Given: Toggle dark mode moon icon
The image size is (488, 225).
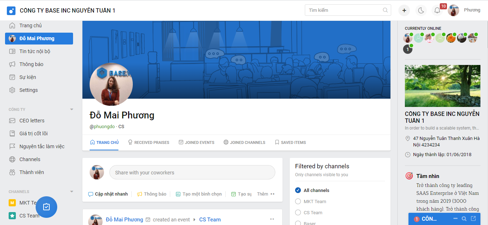Looking at the screenshot, I should [x=421, y=10].
